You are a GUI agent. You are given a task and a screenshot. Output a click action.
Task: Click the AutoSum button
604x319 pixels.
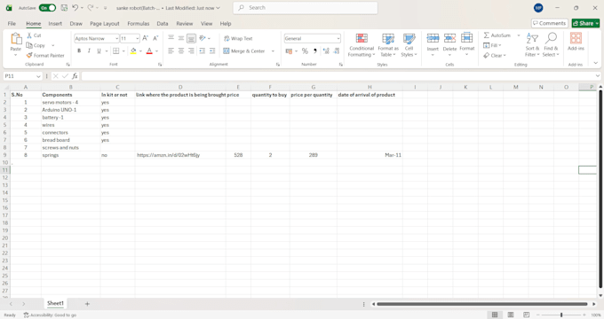[x=497, y=35]
